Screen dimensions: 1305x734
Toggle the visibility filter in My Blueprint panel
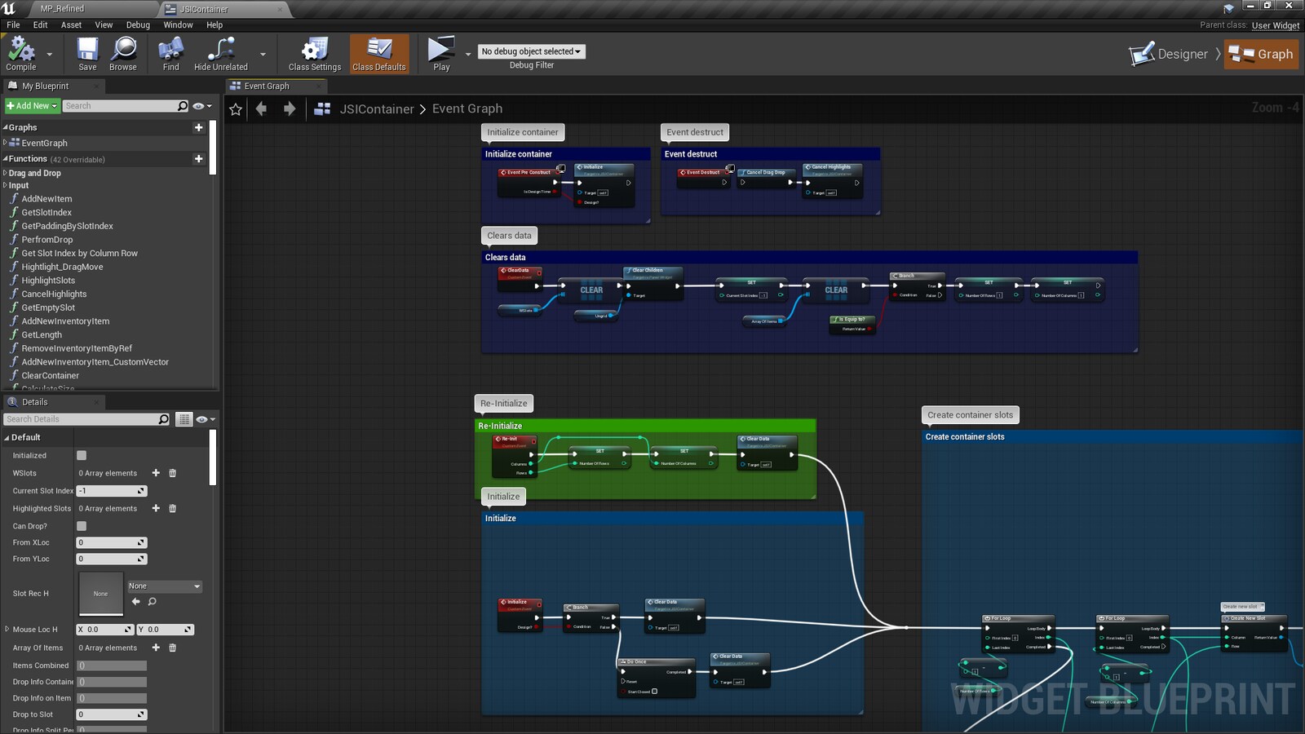(x=200, y=105)
